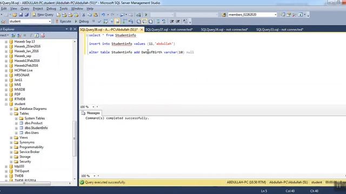Open Object Explorer window position dropdown
This screenshot has height=194, width=346.
click(66, 29)
